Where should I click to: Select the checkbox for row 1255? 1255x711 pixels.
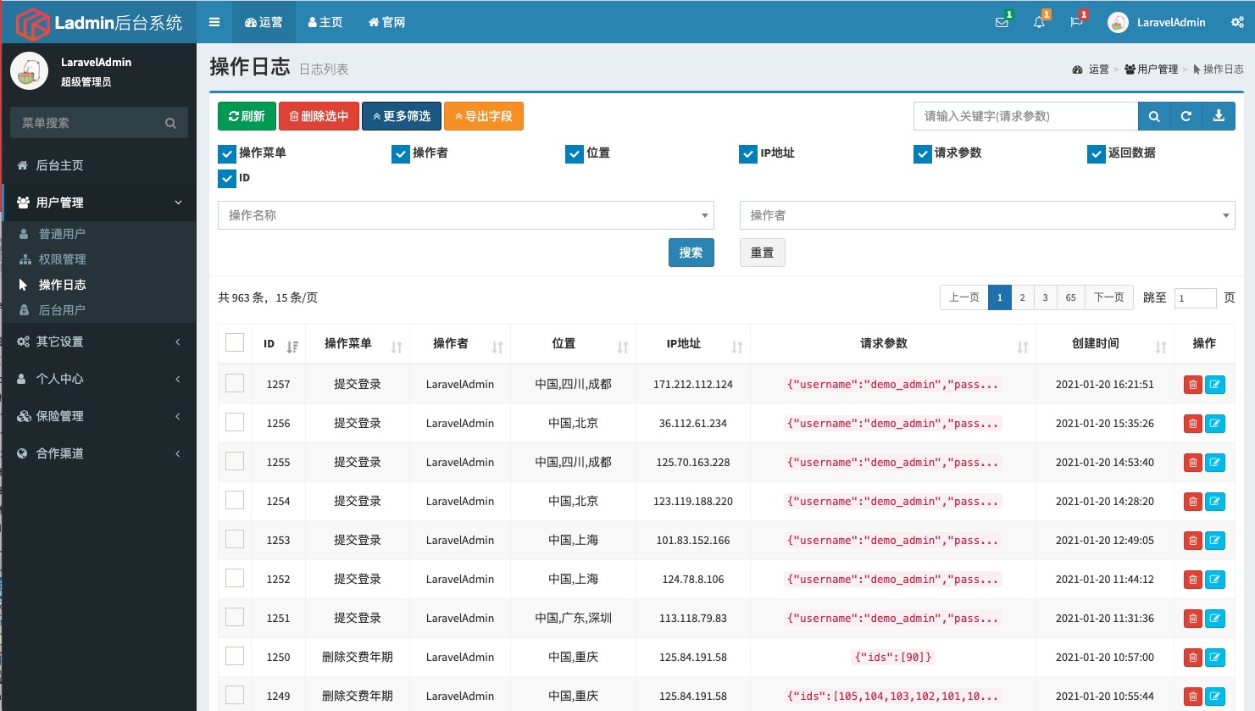point(235,462)
